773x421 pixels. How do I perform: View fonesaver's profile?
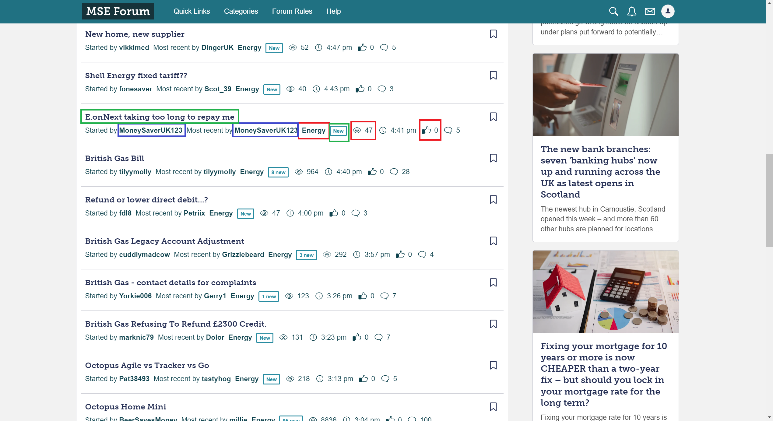(x=135, y=89)
